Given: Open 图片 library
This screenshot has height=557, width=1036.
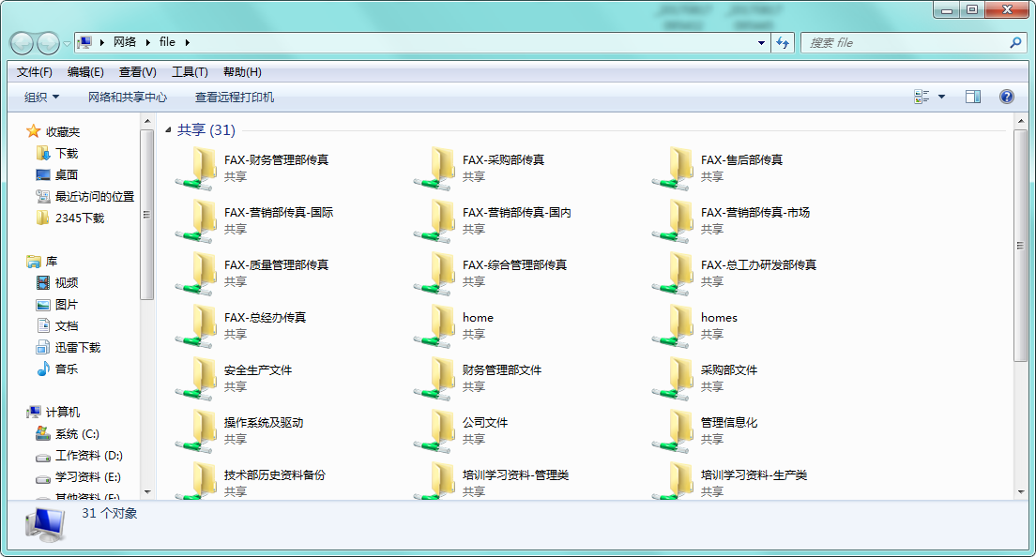Looking at the screenshot, I should [x=67, y=304].
